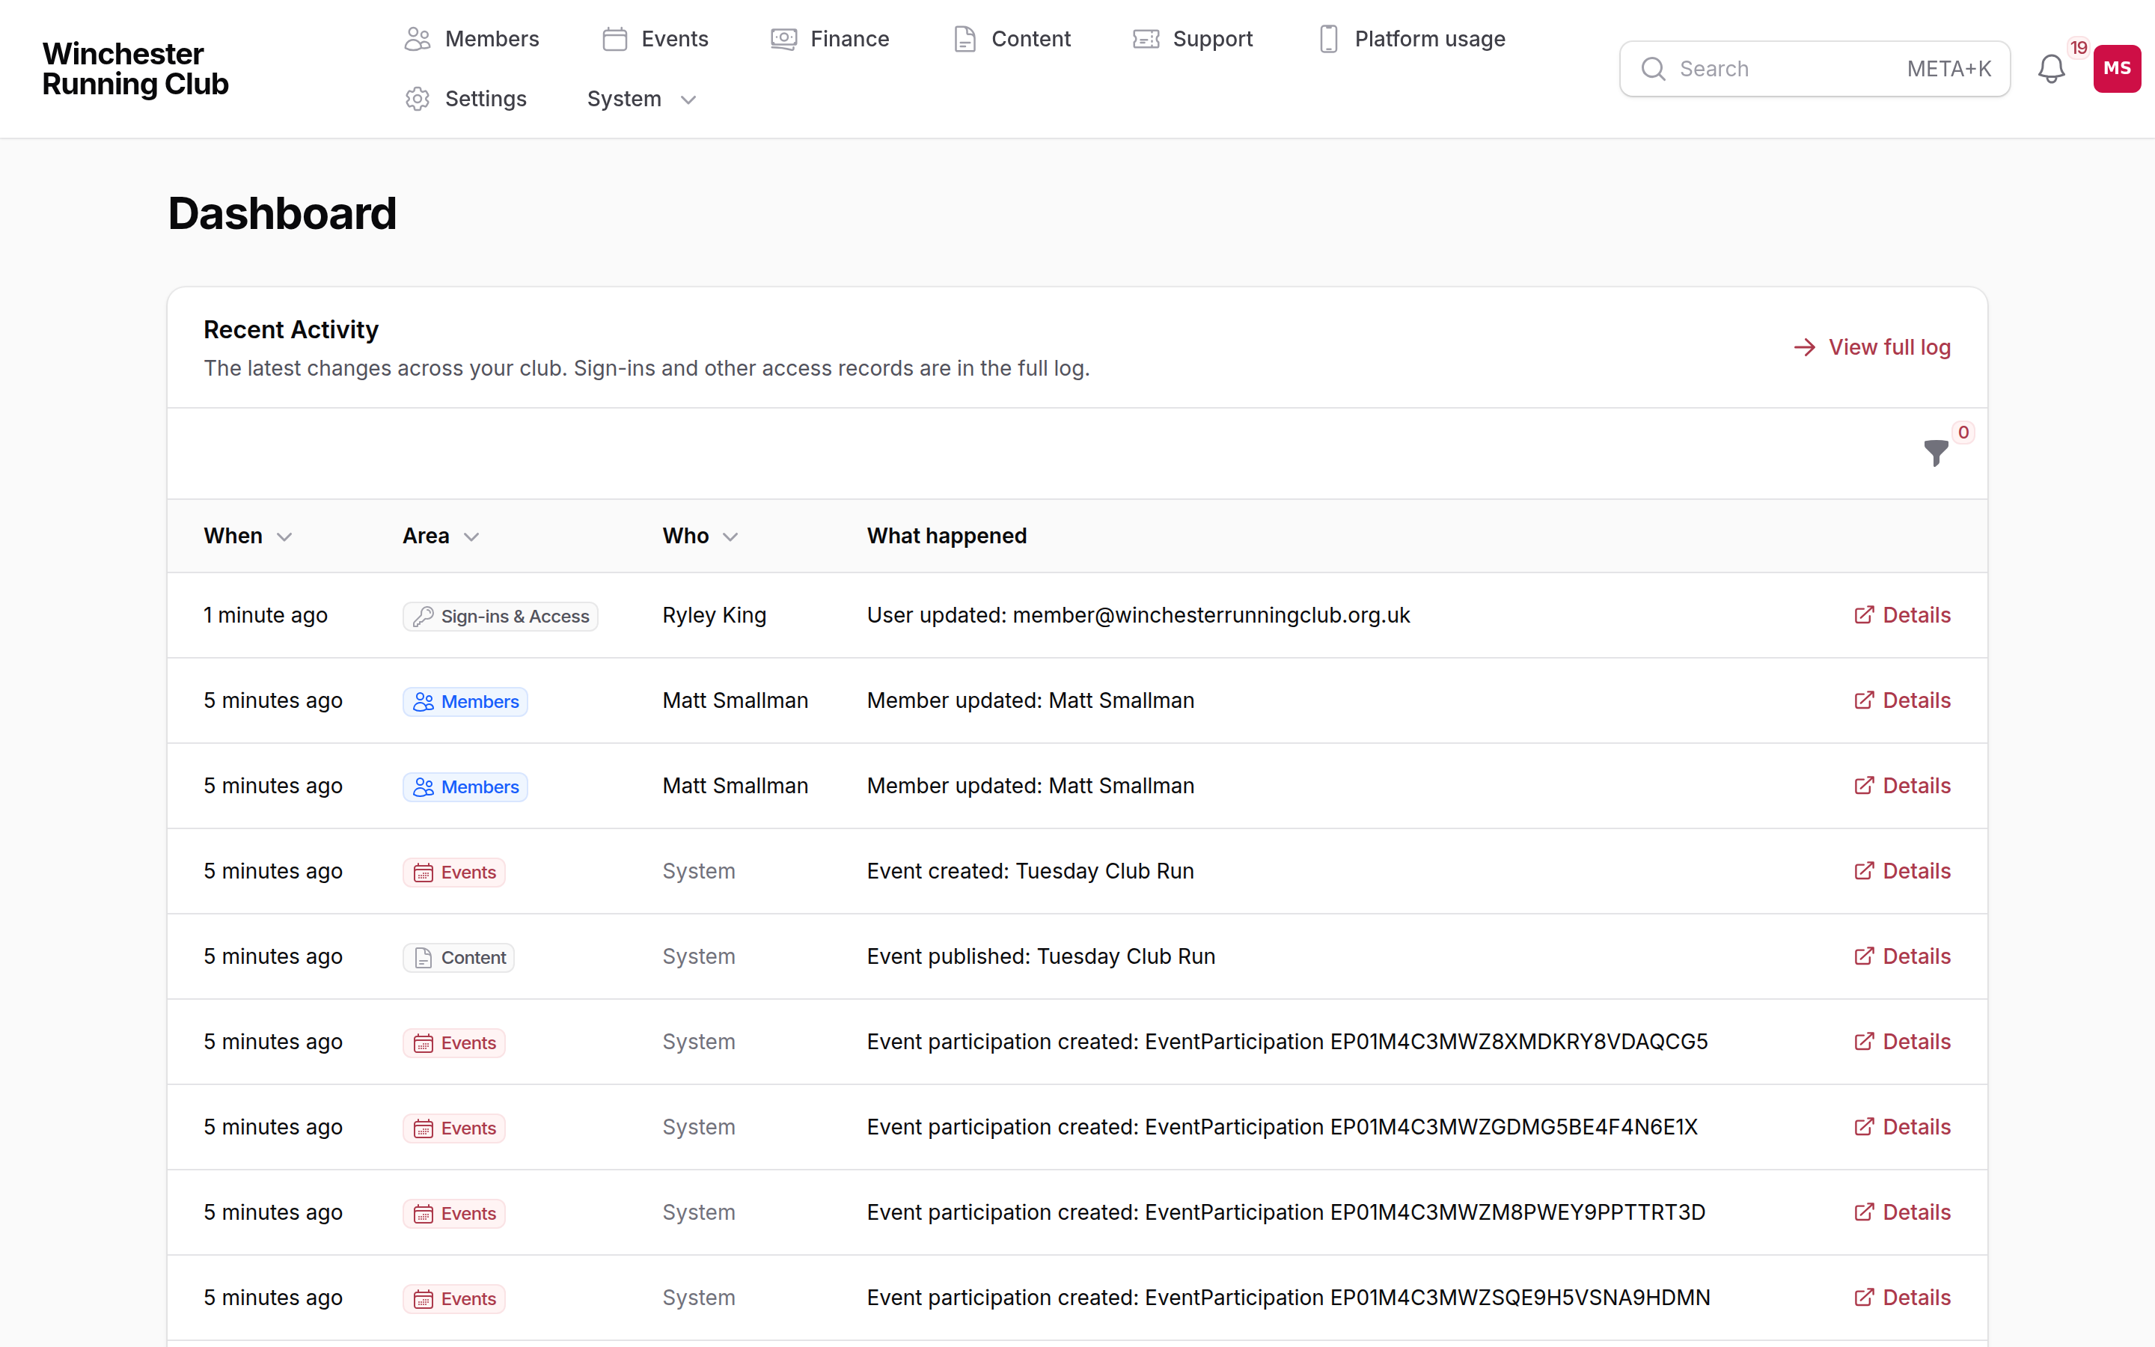Click the Members badge in the first Matt Smallman row
This screenshot has height=1347, width=2155.
(x=465, y=701)
